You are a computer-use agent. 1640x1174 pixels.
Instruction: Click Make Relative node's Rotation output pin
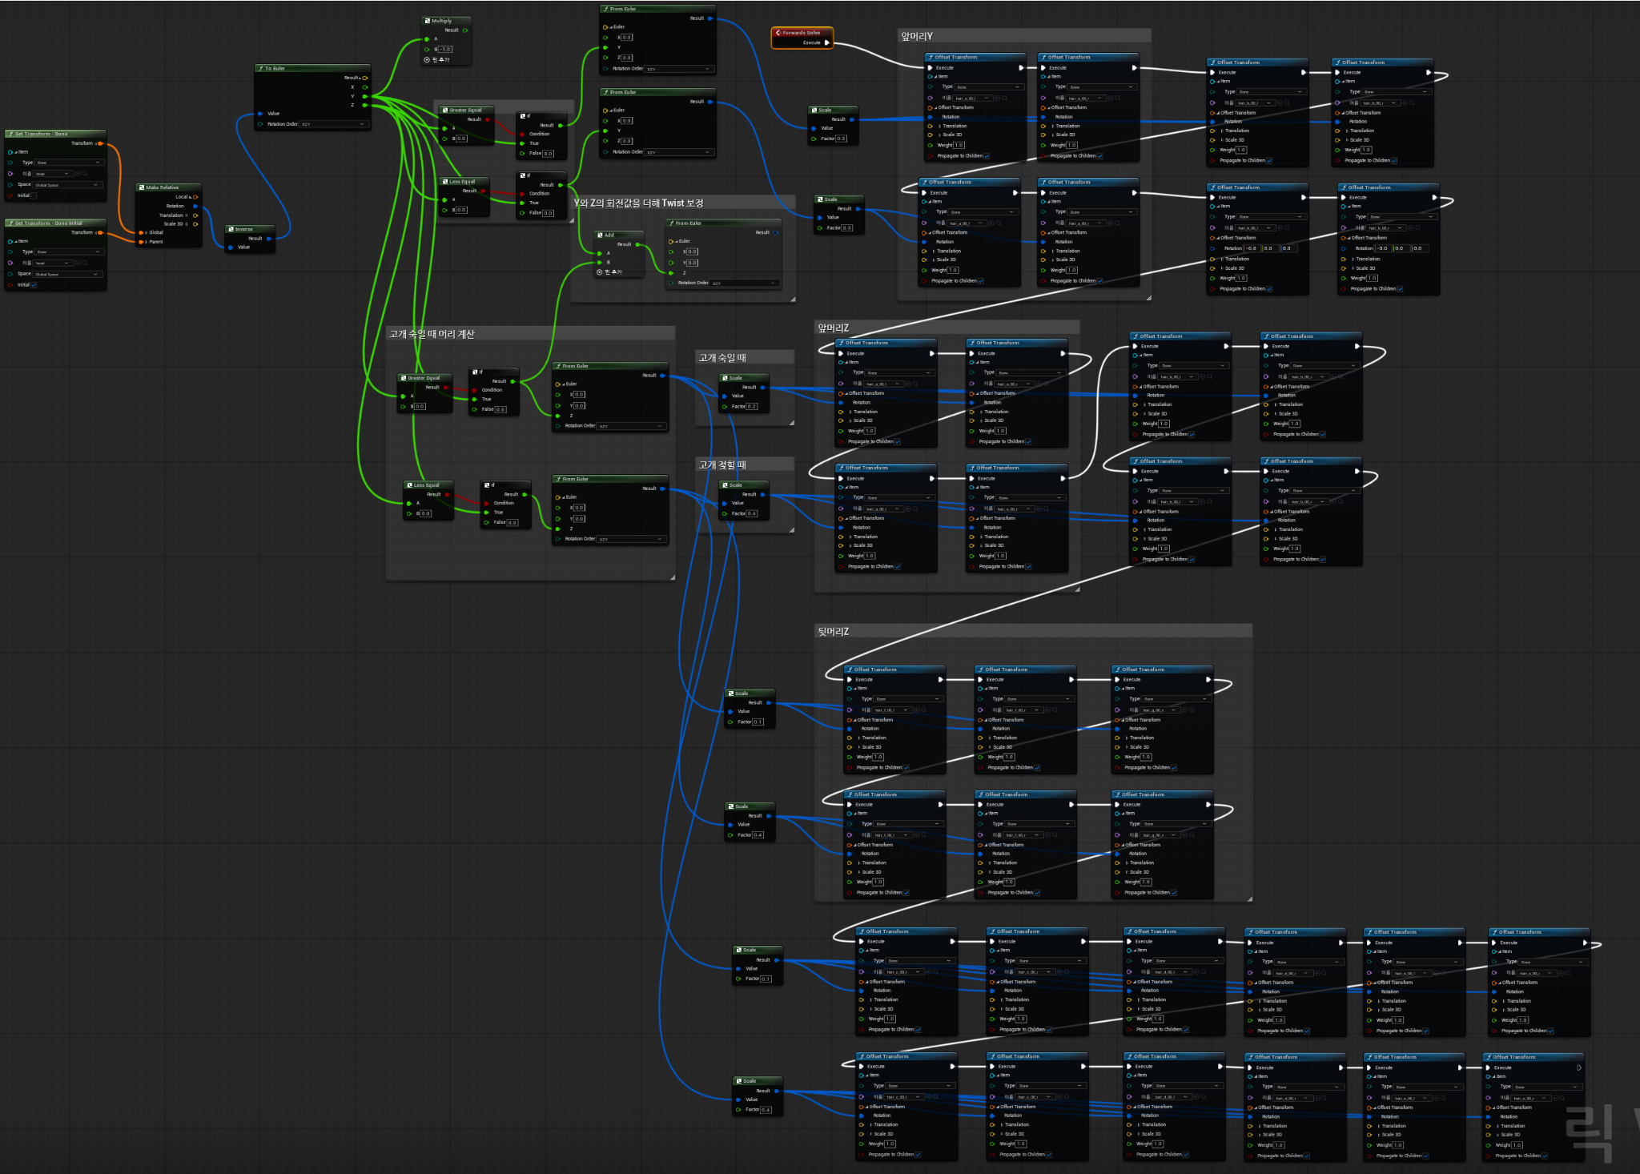(x=195, y=206)
